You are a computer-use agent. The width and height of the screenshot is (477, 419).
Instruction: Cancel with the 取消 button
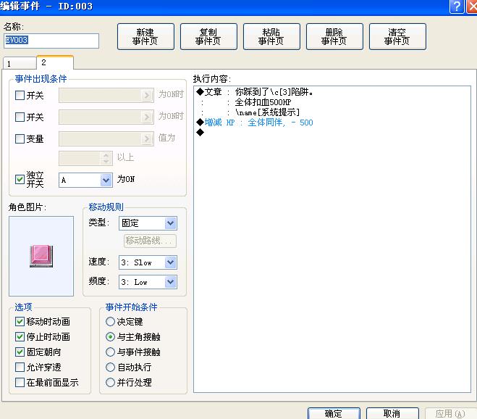tap(392, 413)
